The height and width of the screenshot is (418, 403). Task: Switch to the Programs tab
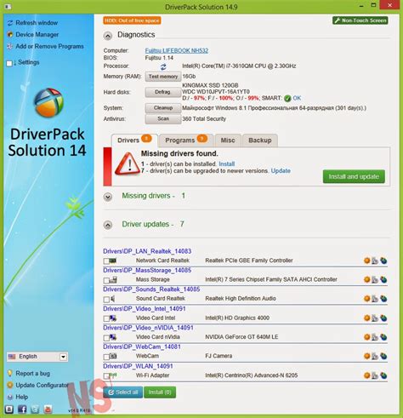[186, 140]
